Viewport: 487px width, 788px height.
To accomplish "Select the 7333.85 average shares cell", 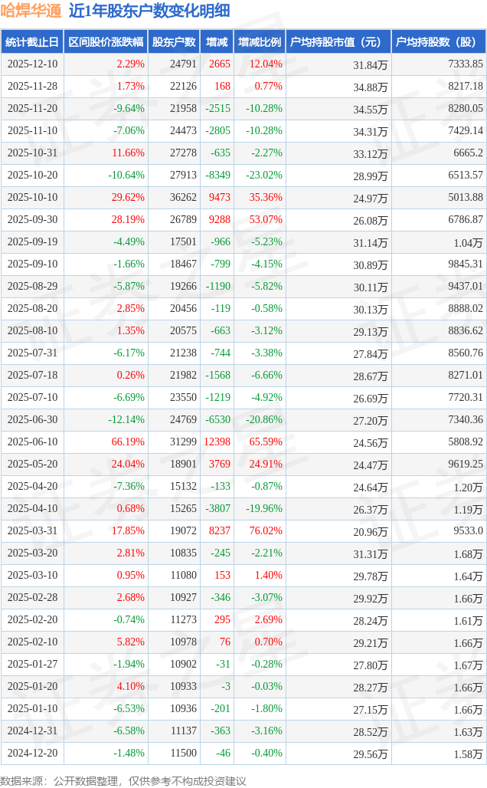I will [467, 64].
